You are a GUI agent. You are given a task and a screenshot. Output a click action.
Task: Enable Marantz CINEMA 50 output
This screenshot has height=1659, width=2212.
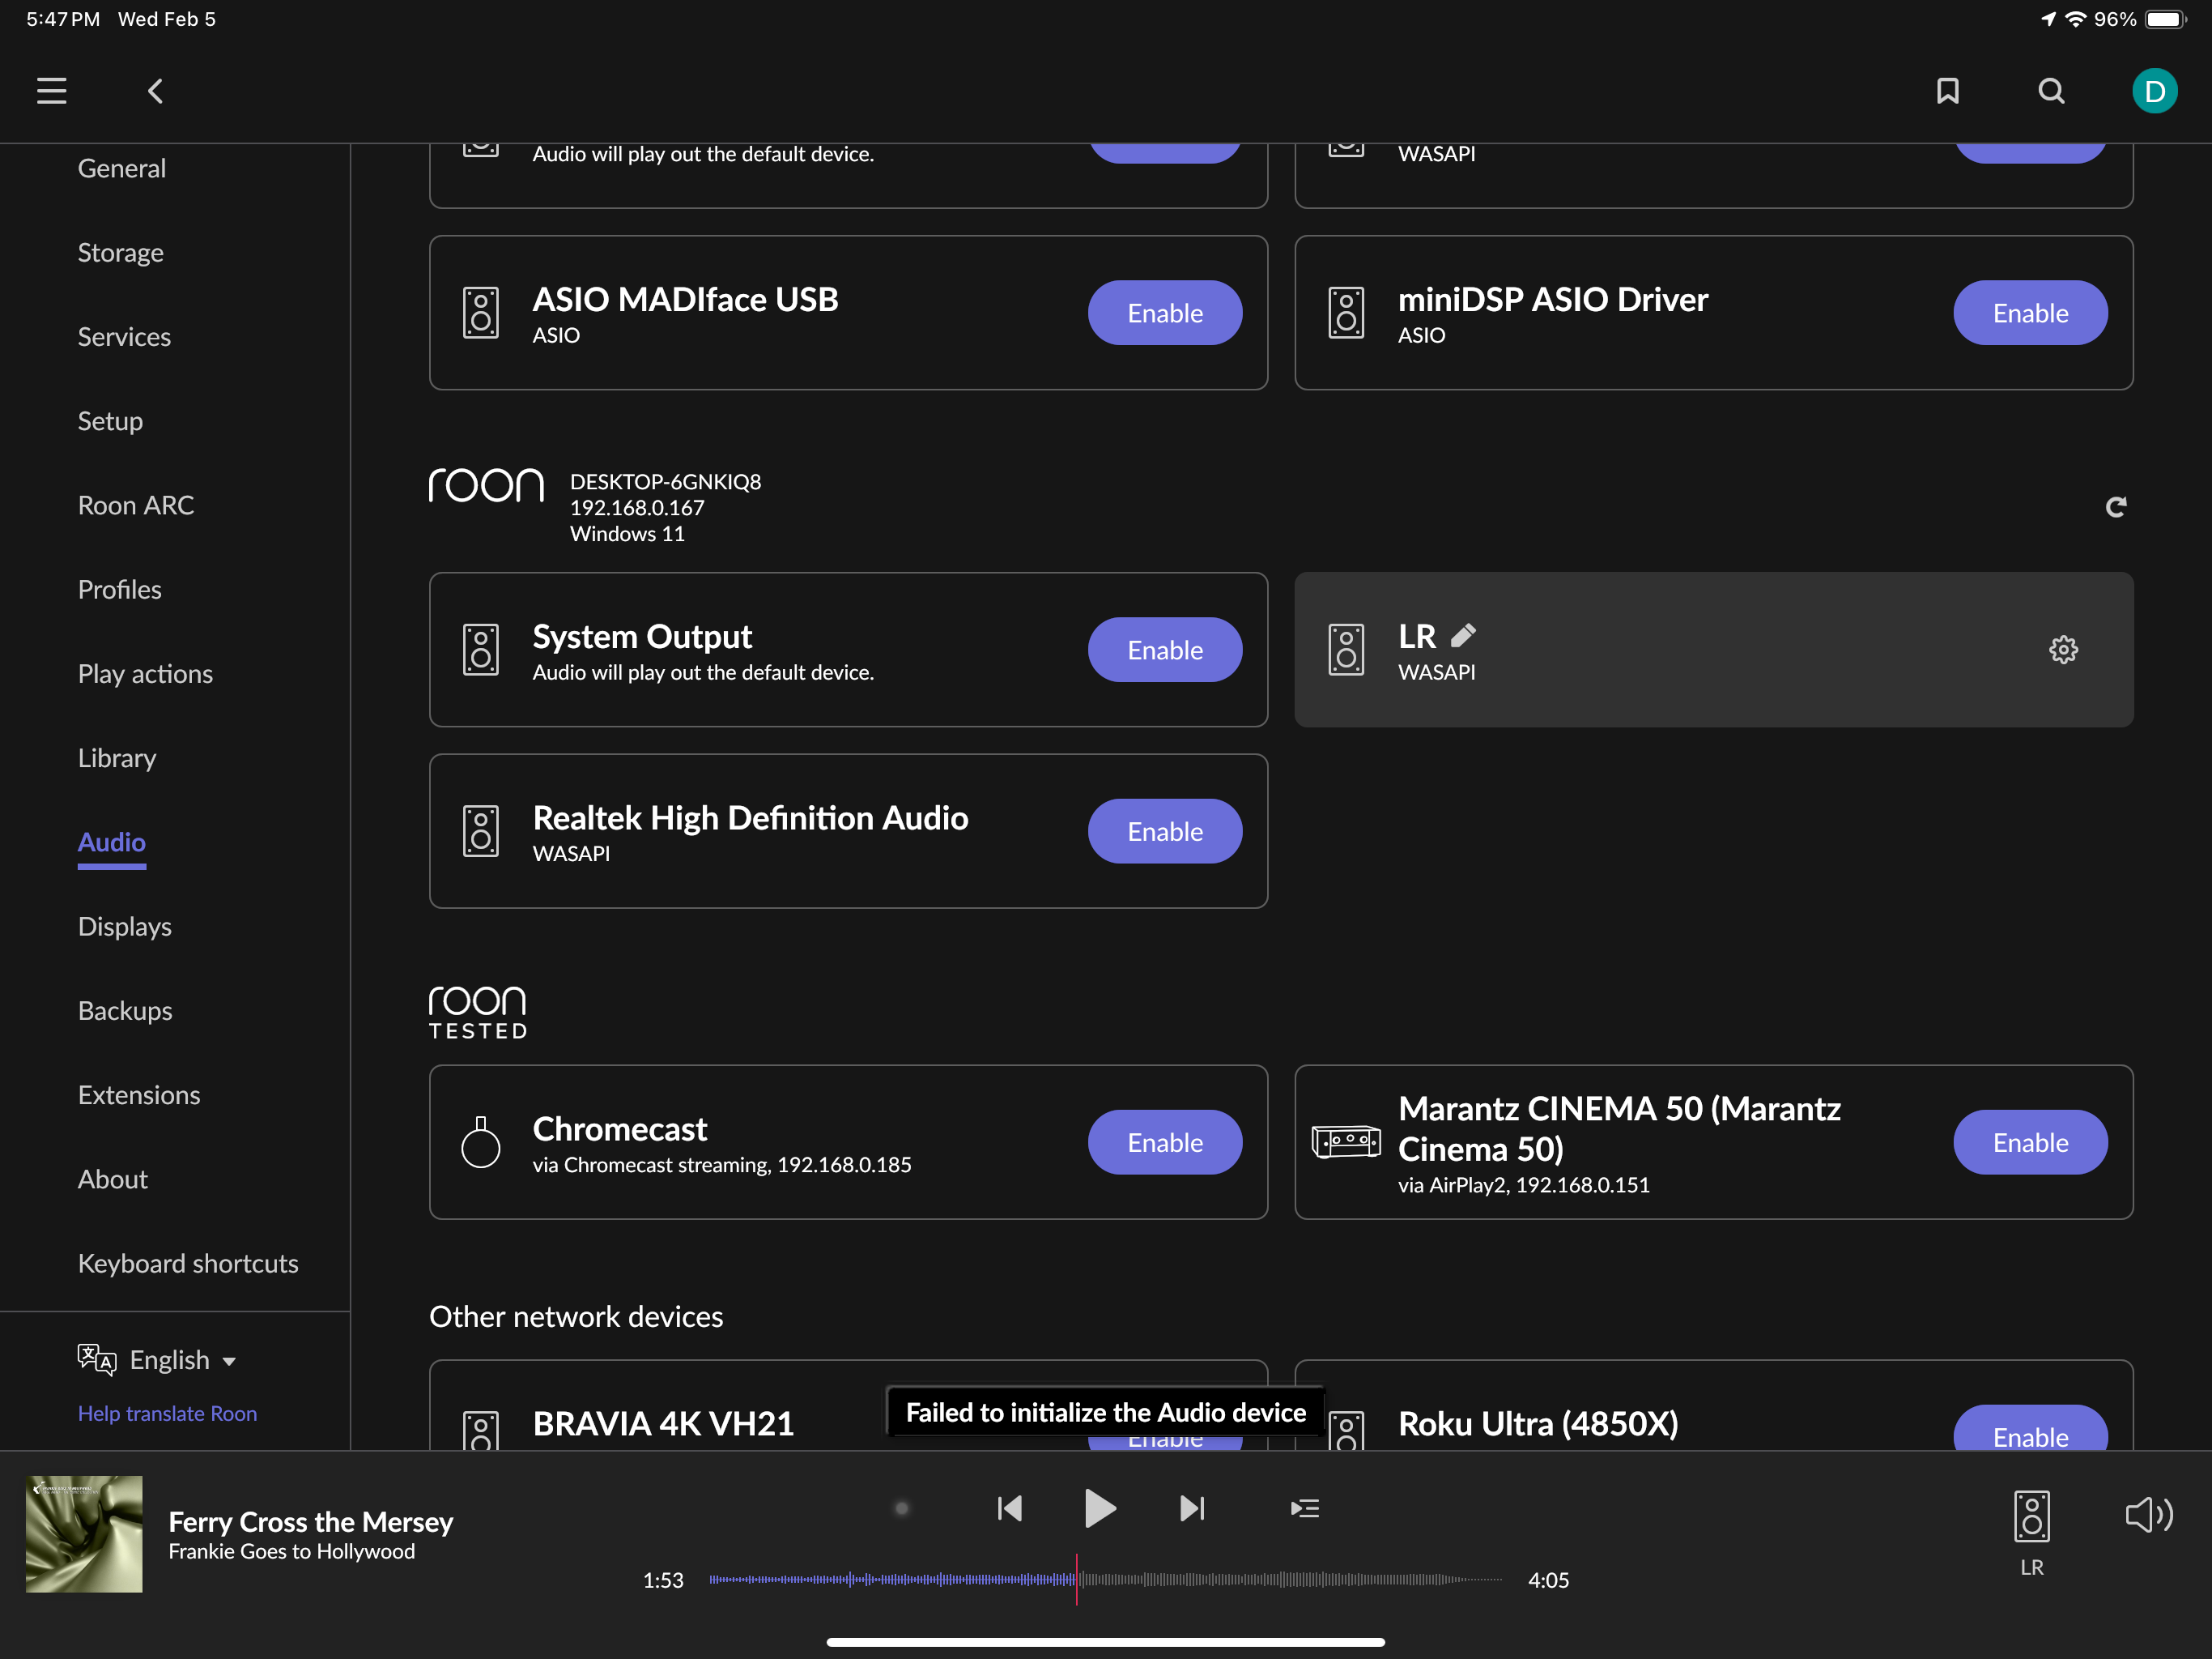tap(2029, 1143)
